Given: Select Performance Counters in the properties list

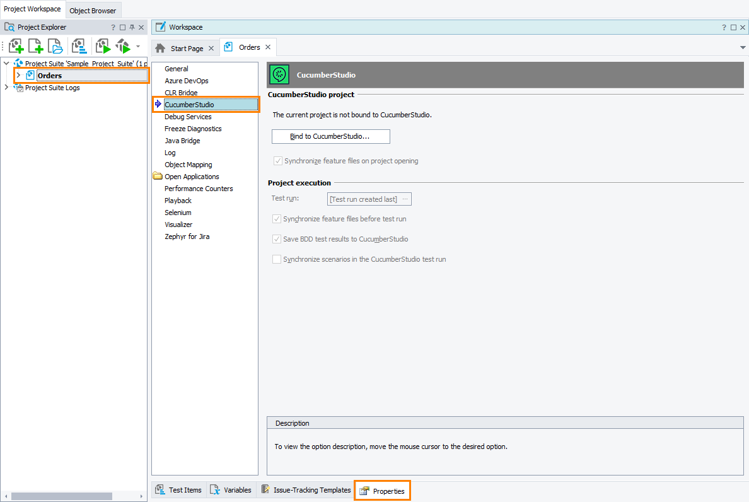Looking at the screenshot, I should click(x=199, y=188).
